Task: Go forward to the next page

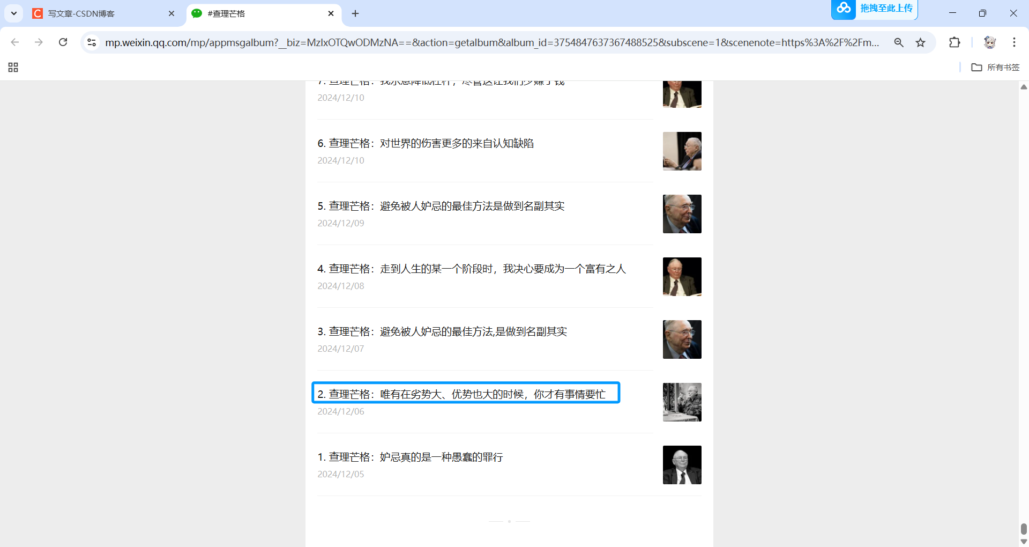Action: [39, 42]
